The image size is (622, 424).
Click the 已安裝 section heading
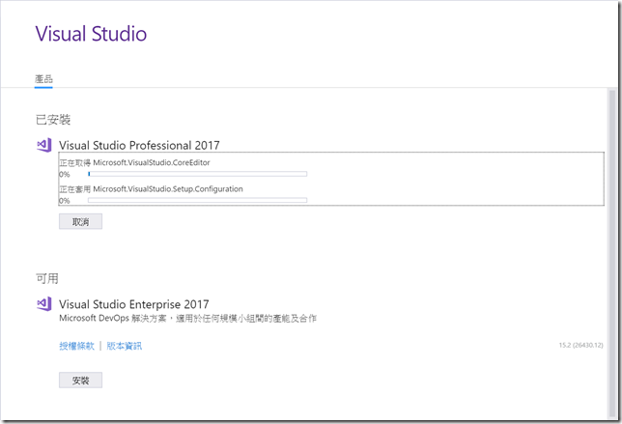pos(53,120)
